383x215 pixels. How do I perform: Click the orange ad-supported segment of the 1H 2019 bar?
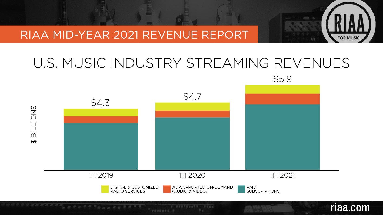(101, 120)
